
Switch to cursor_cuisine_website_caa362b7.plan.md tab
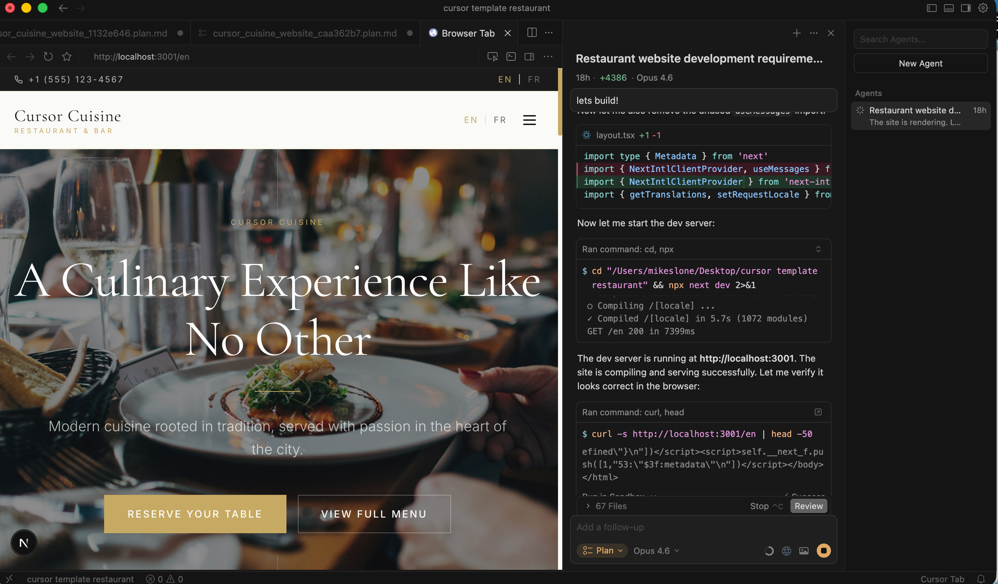coord(304,33)
